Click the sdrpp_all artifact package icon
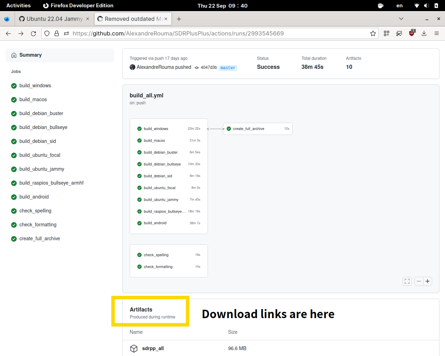Image resolution: width=445 pixels, height=356 pixels. pyautogui.click(x=134, y=348)
